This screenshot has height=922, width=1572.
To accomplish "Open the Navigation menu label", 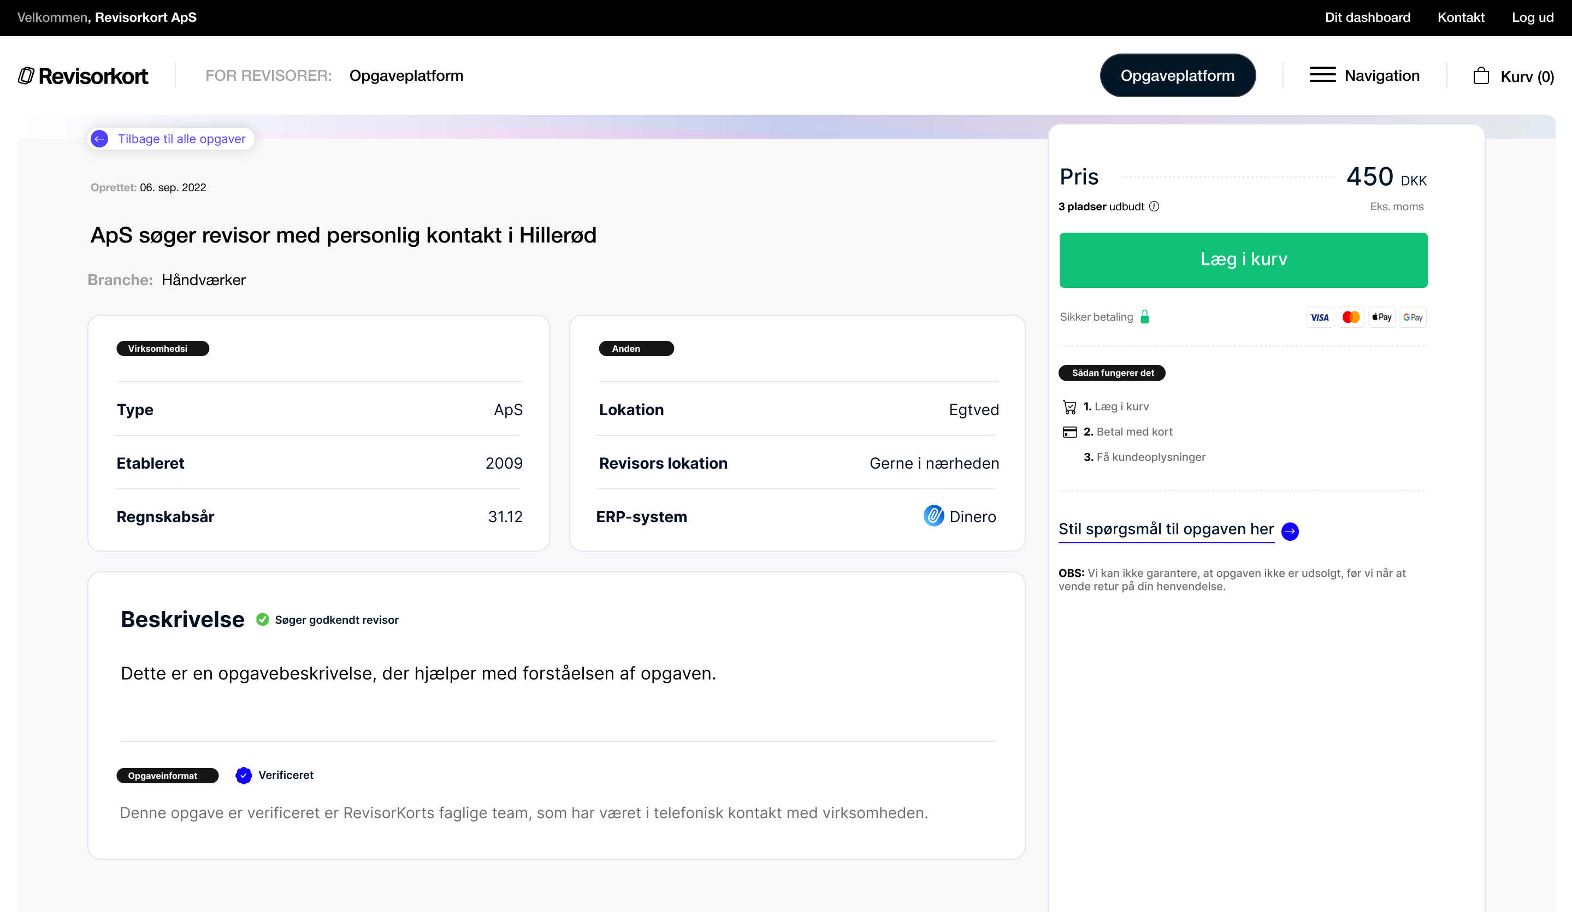I will coord(1382,75).
